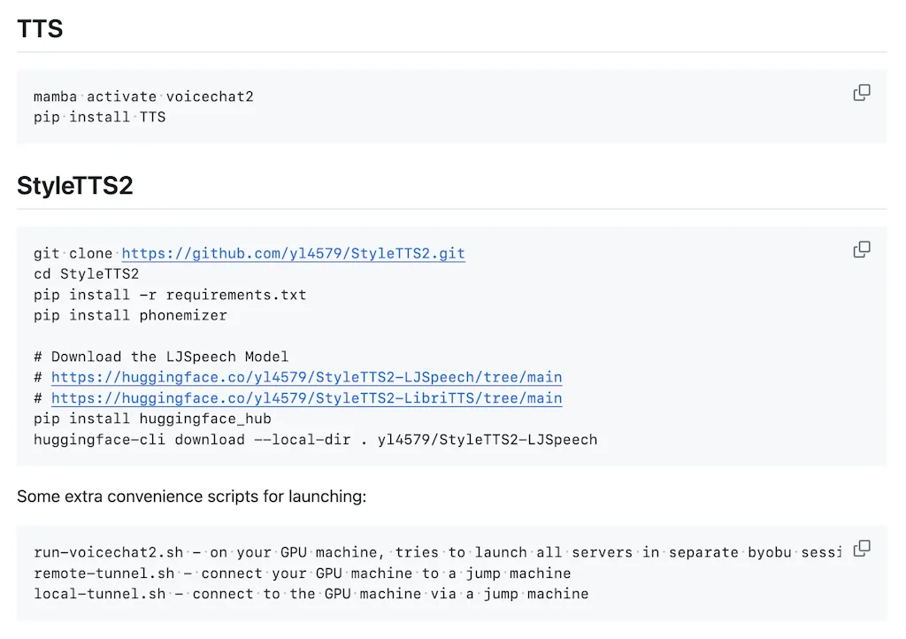Click the 'pip install -r requirements.txt' line

click(170, 295)
